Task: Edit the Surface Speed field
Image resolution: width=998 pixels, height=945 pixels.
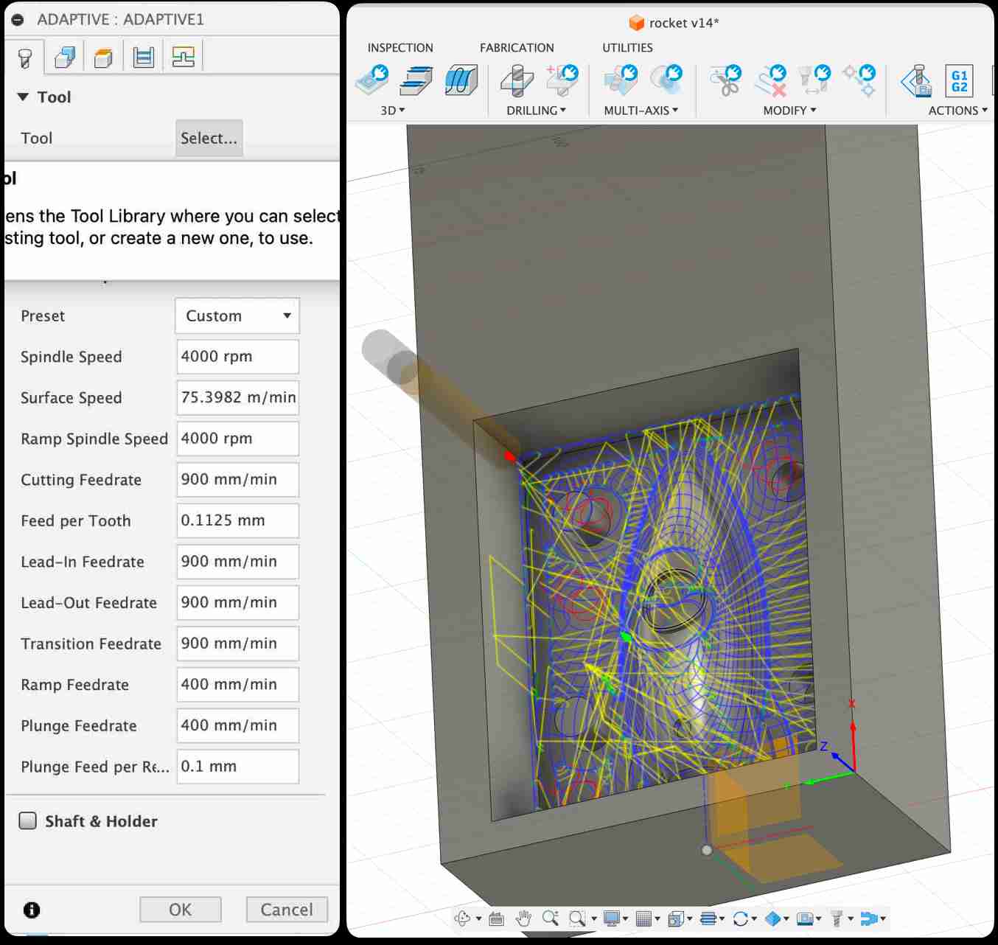Action: (x=237, y=397)
